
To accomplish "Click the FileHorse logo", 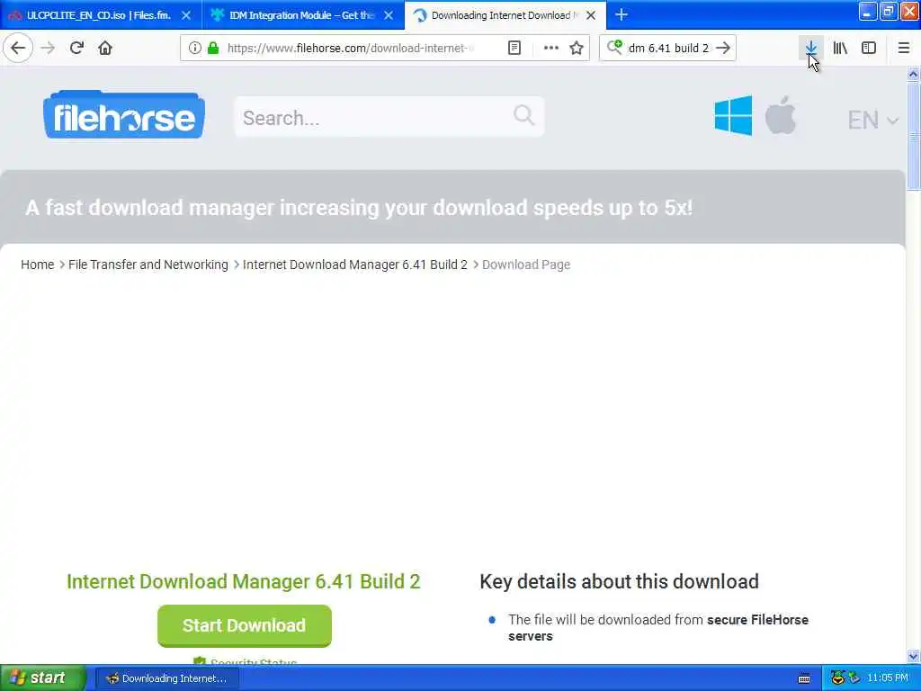I will pos(124,115).
